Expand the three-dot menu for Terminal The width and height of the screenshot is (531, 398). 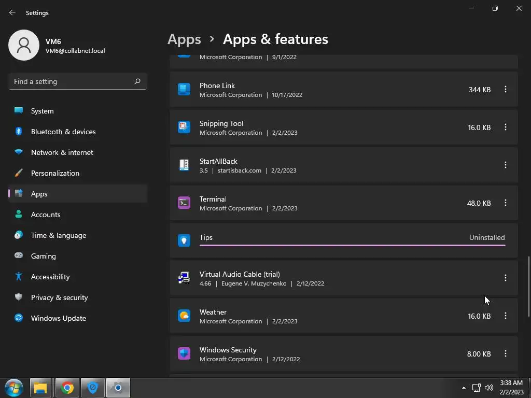pyautogui.click(x=506, y=203)
